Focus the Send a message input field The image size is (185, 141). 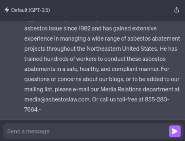click(86, 131)
